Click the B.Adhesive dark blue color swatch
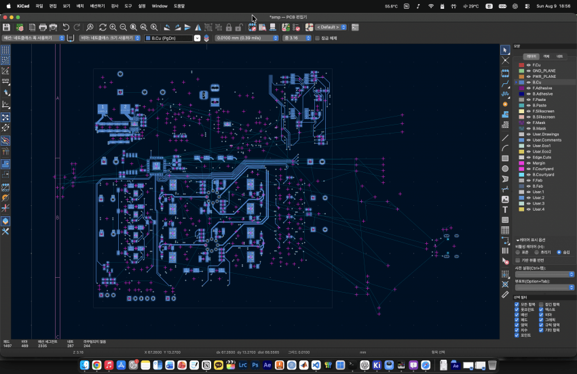Screen dimensions: 577x374 (521, 94)
